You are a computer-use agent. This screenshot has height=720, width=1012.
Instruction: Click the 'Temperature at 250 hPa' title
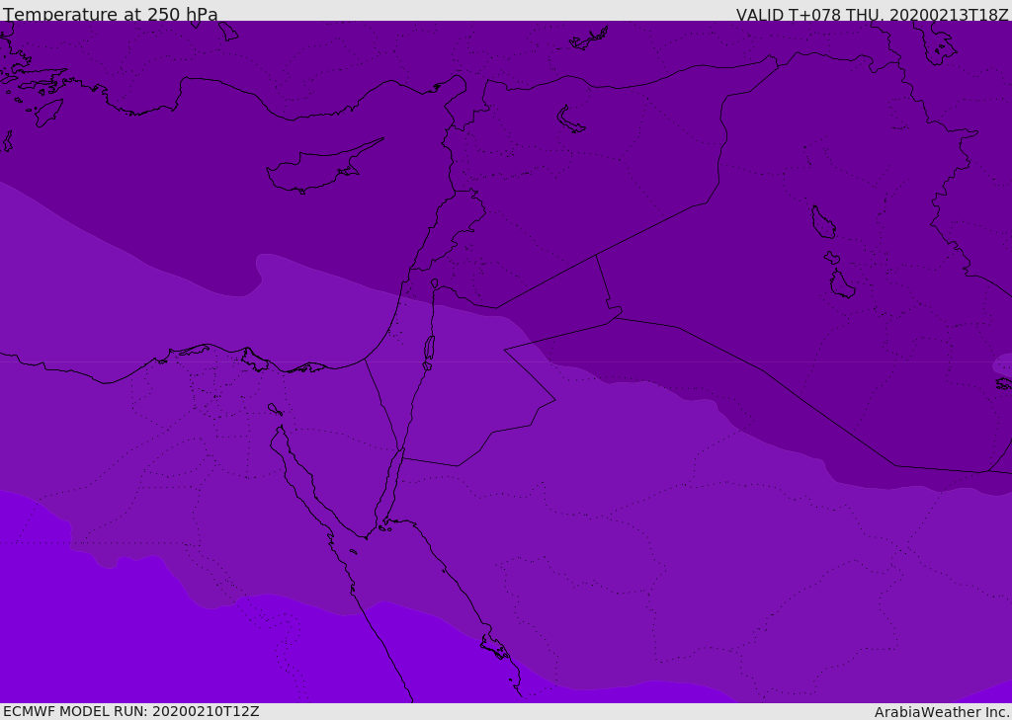coord(111,14)
